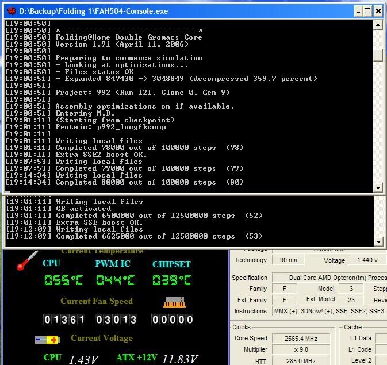Click the Voltage field showing 1.440 v
Viewport: 387px width, 365px height.
tap(367, 260)
